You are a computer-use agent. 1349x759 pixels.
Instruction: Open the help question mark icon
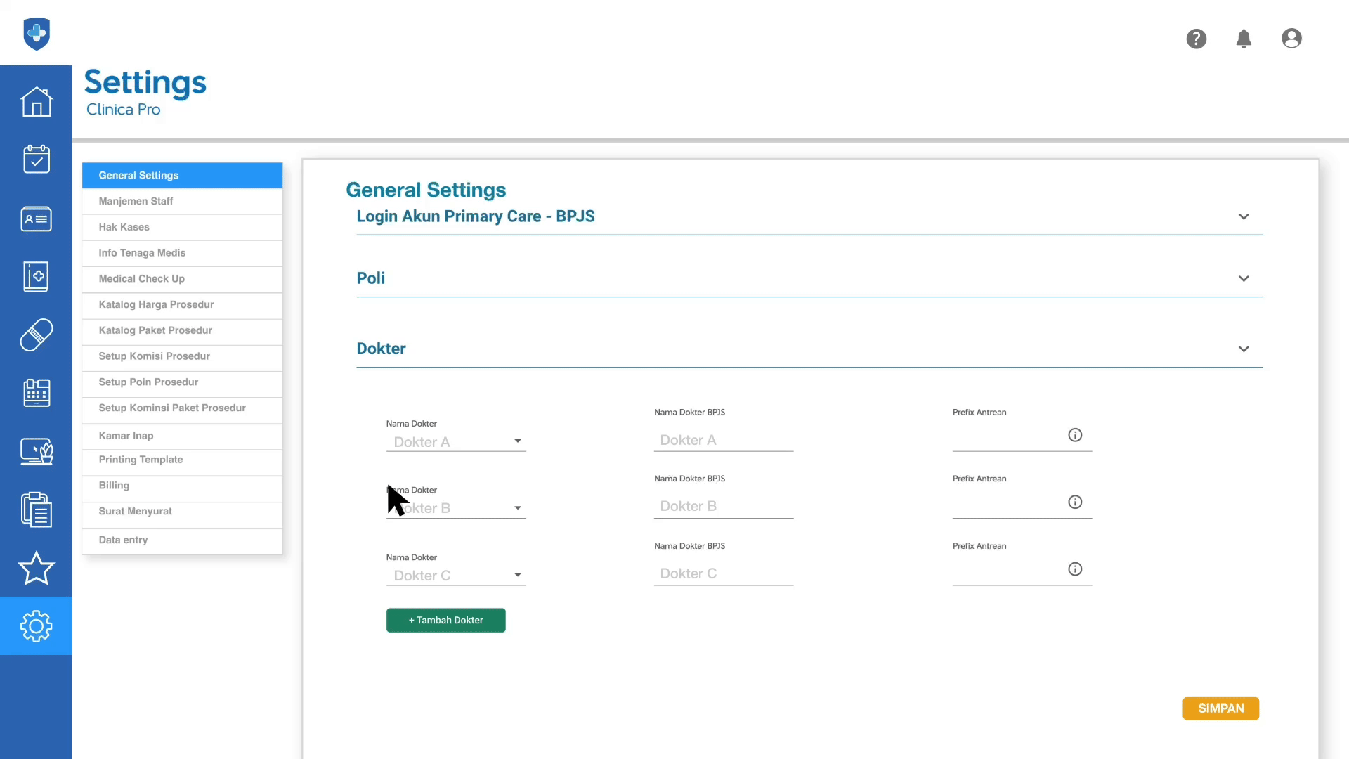pos(1196,39)
